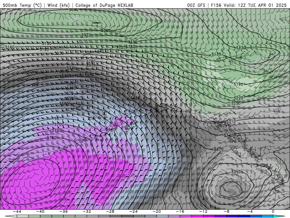Viewport: 290px width, 218px height.
Task: Select the 5460 height contour label
Action: point(71,84)
